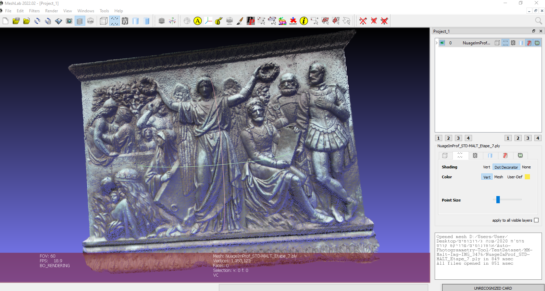
Task: Switch to bounding box tab in render panel
Action: pos(445,155)
